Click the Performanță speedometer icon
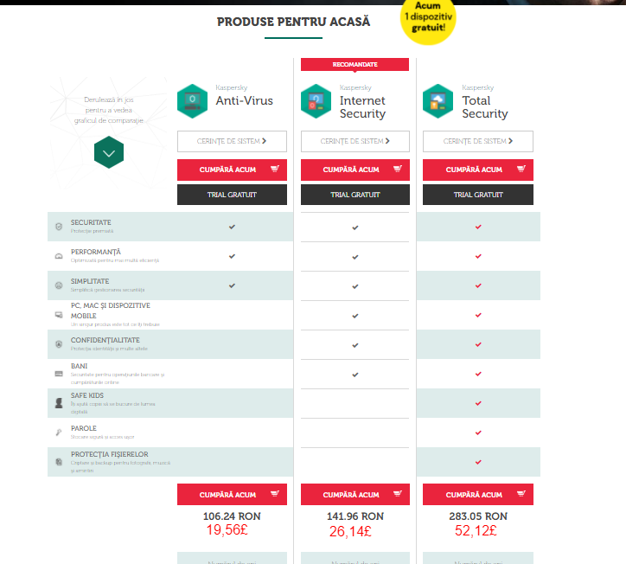 pyautogui.click(x=59, y=257)
